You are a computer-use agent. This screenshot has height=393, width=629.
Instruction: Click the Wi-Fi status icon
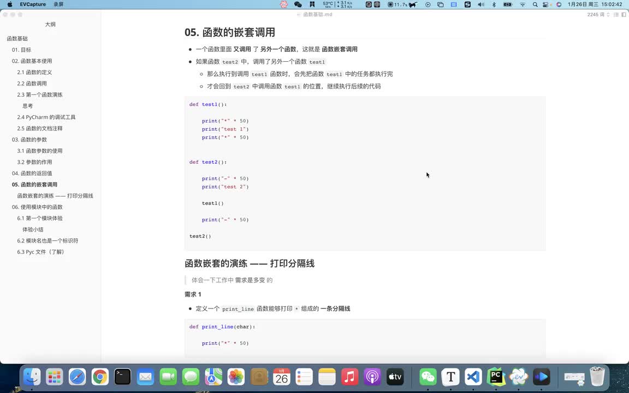[523, 4]
